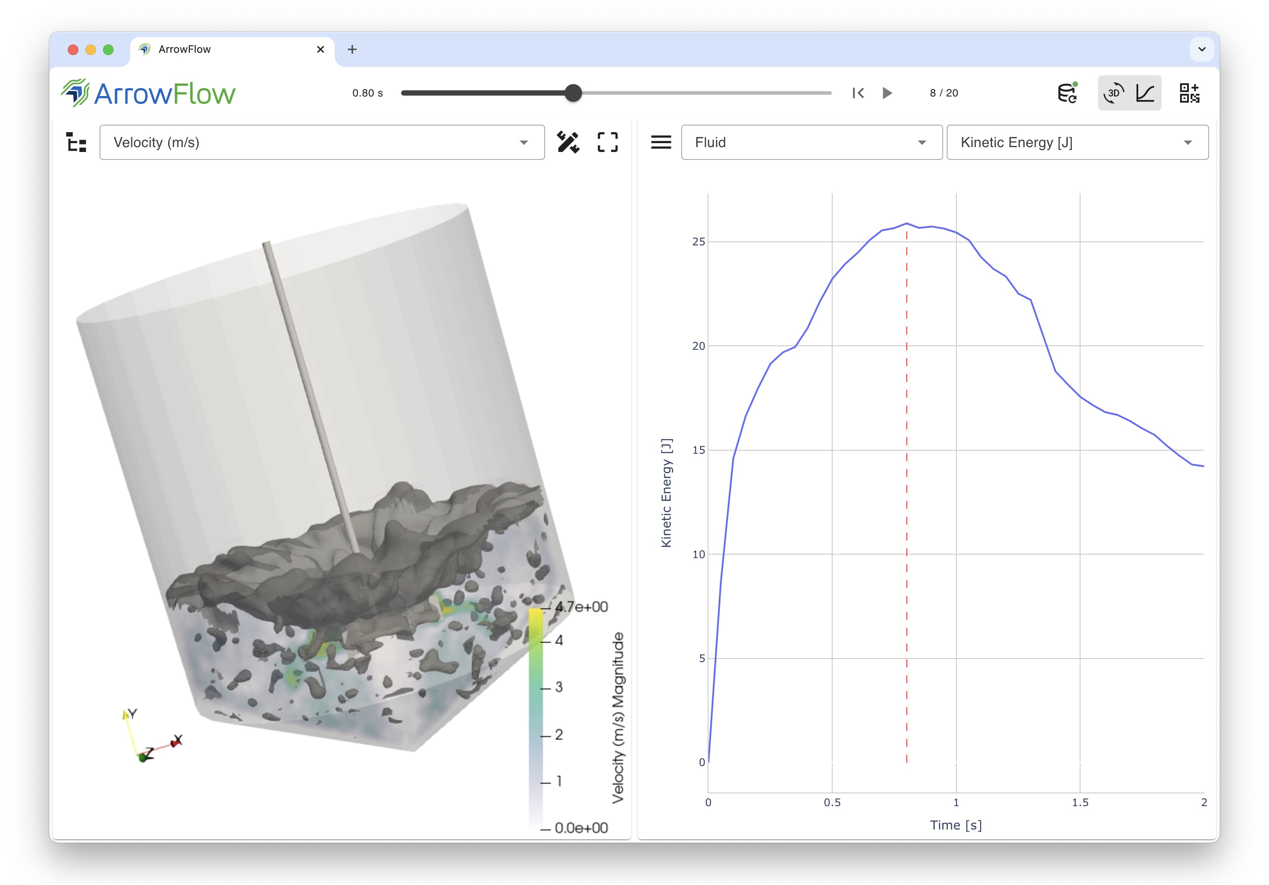Select the magic wand adjustment tool
Image resolution: width=1269 pixels, height=885 pixels.
pos(569,142)
